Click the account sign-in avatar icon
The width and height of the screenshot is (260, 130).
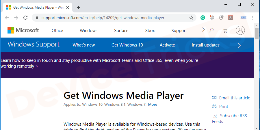click(240, 30)
